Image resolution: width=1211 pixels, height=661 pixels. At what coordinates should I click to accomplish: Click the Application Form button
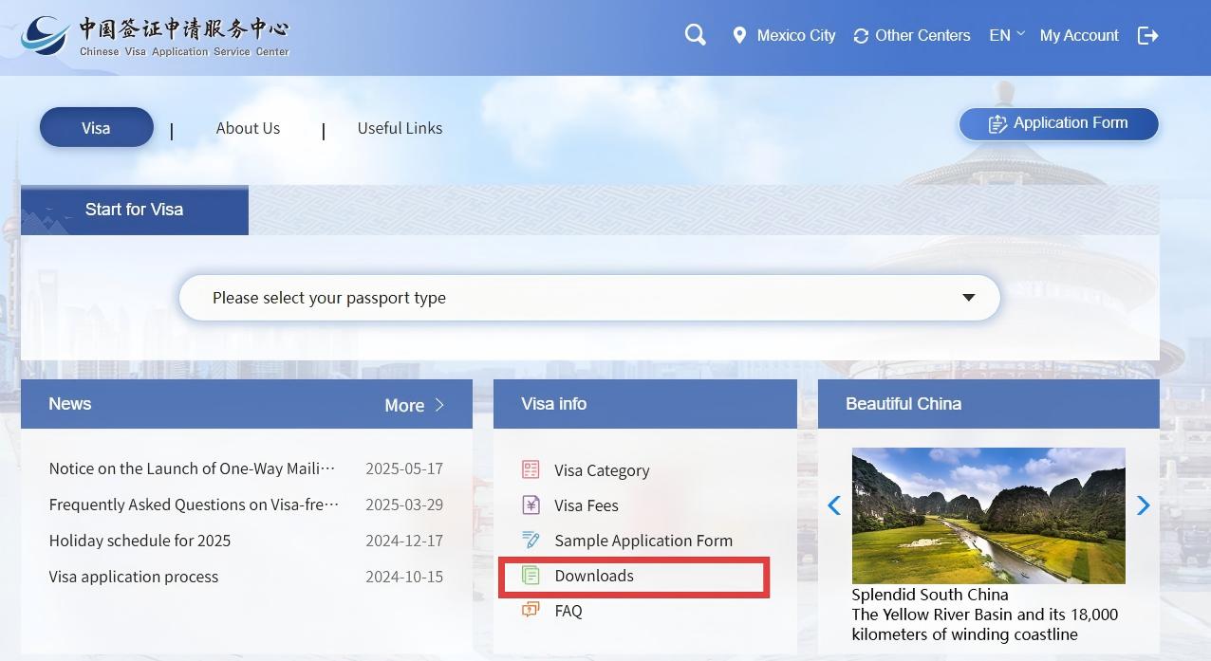point(1058,123)
